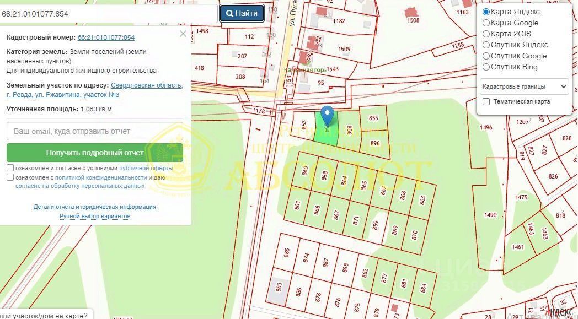The height and width of the screenshot is (319, 578).
Task: Select parcel 863 on the map
Action: coord(422,201)
